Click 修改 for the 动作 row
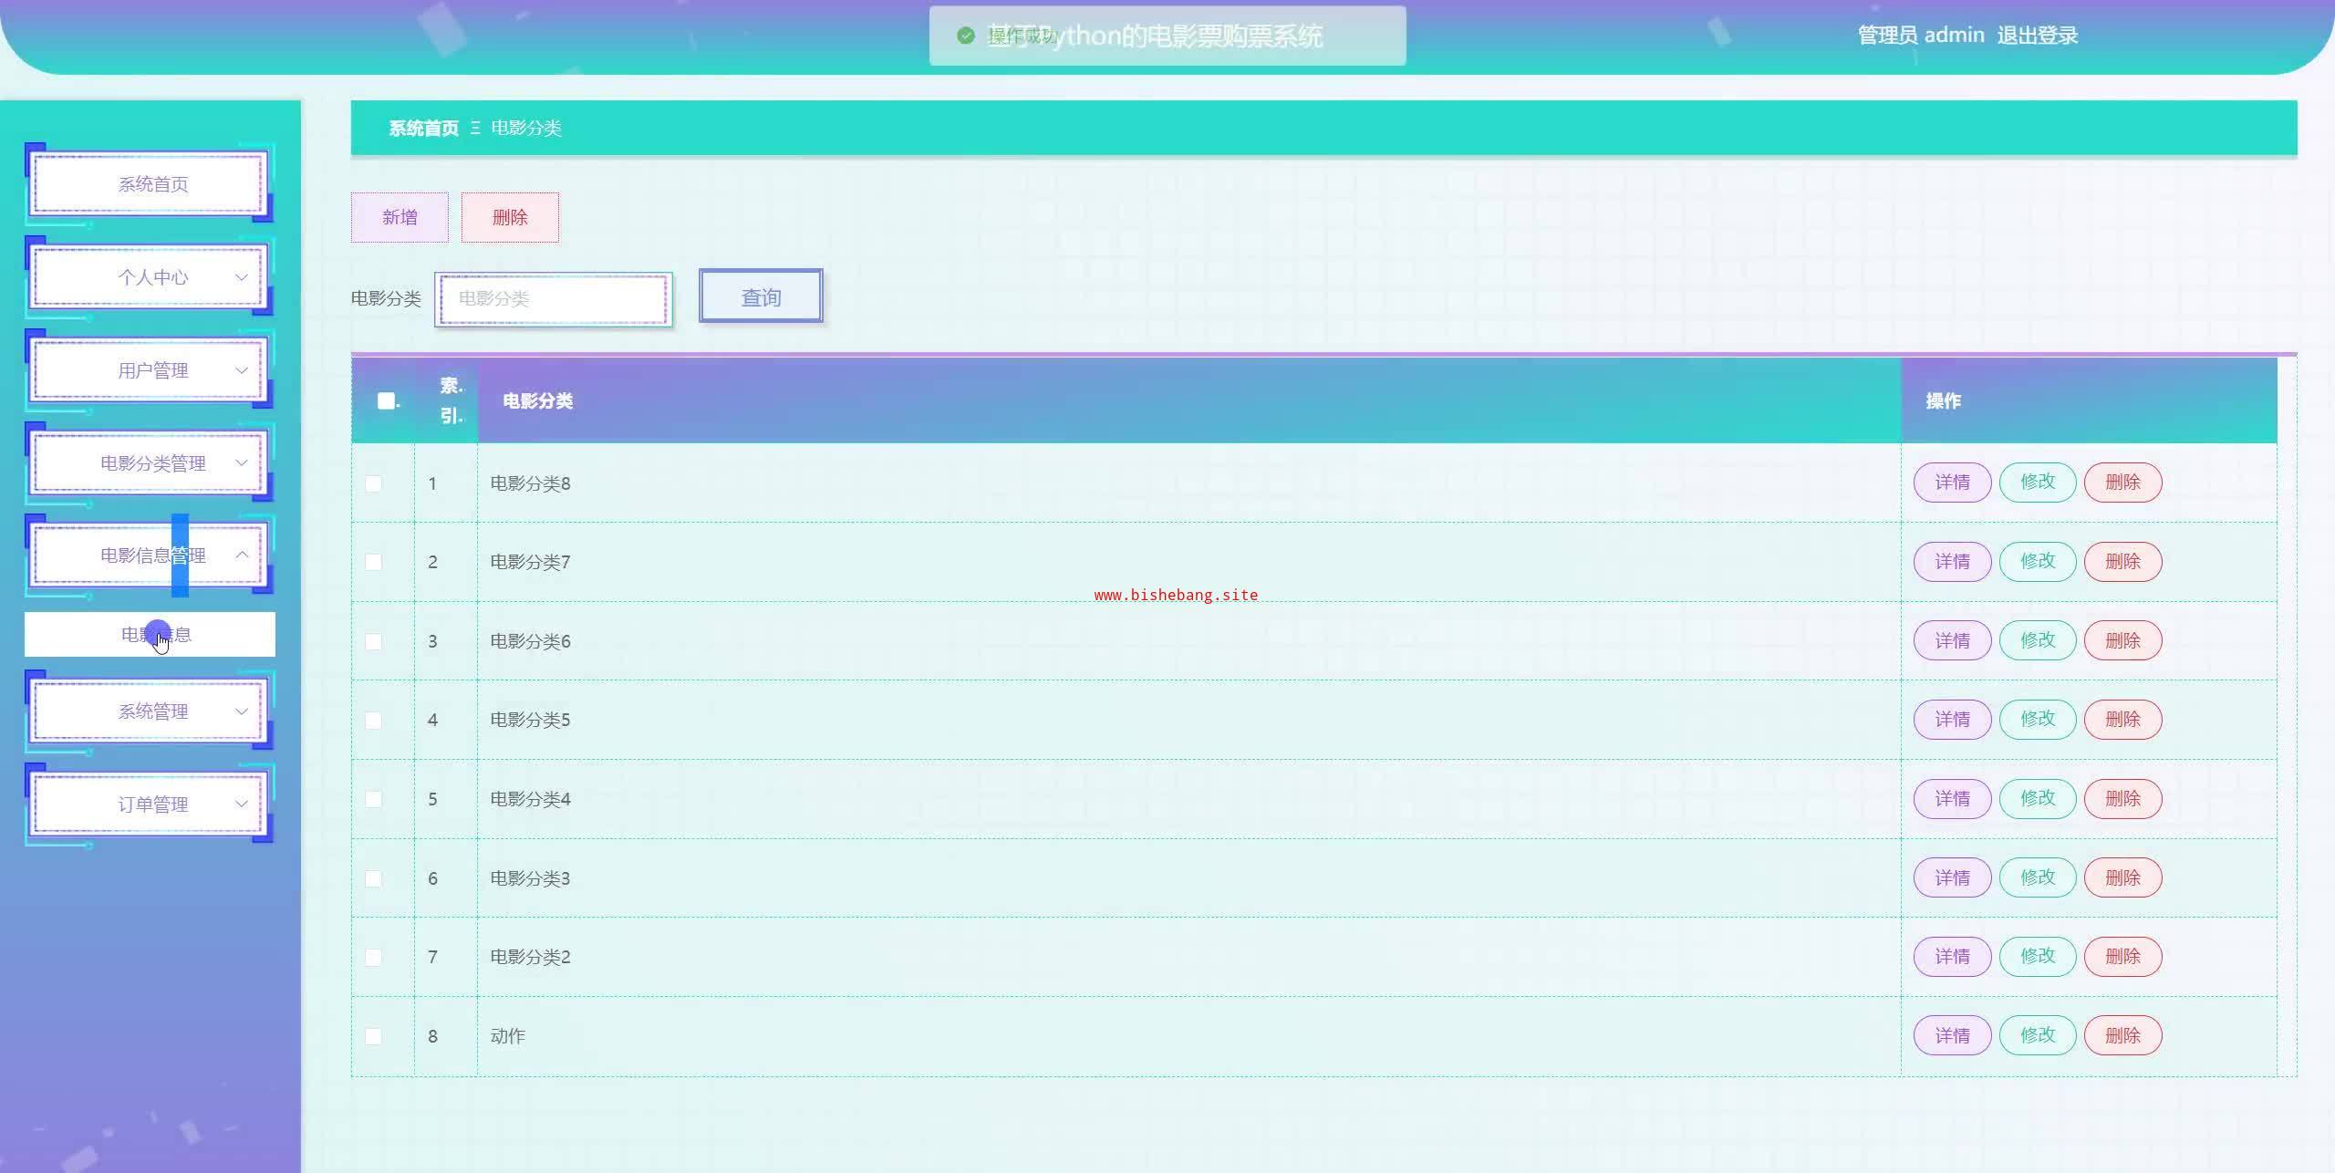Viewport: 2335px width, 1173px height. coord(2037,1035)
